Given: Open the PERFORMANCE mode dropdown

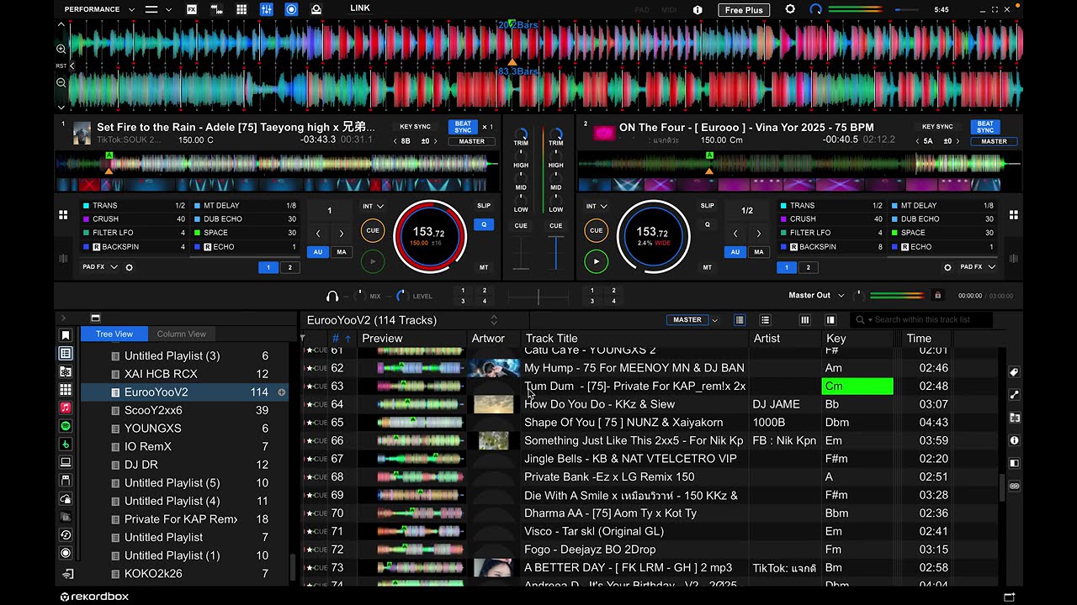Looking at the screenshot, I should [99, 9].
